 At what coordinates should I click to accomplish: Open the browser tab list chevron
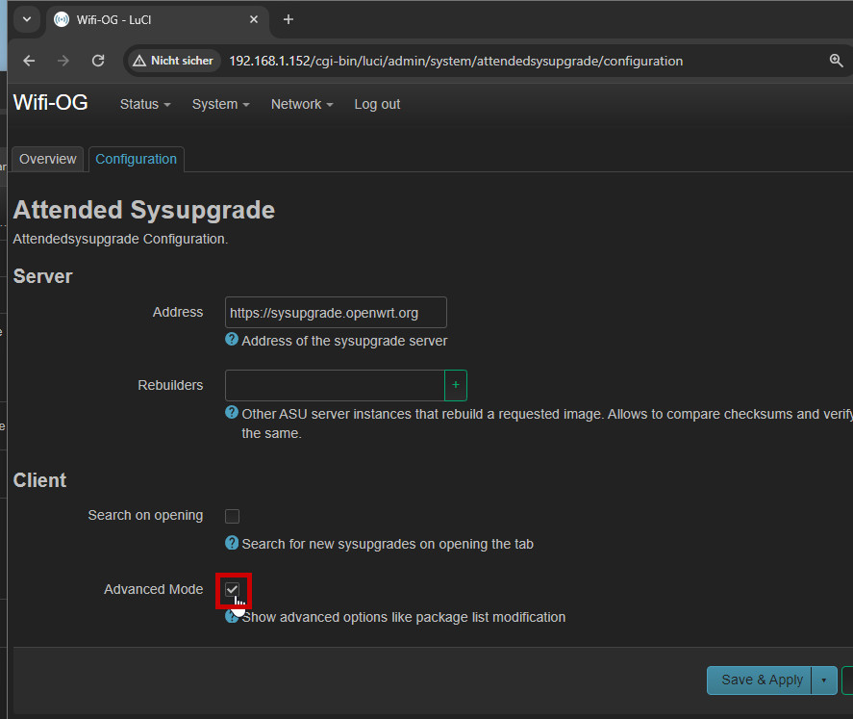[26, 19]
